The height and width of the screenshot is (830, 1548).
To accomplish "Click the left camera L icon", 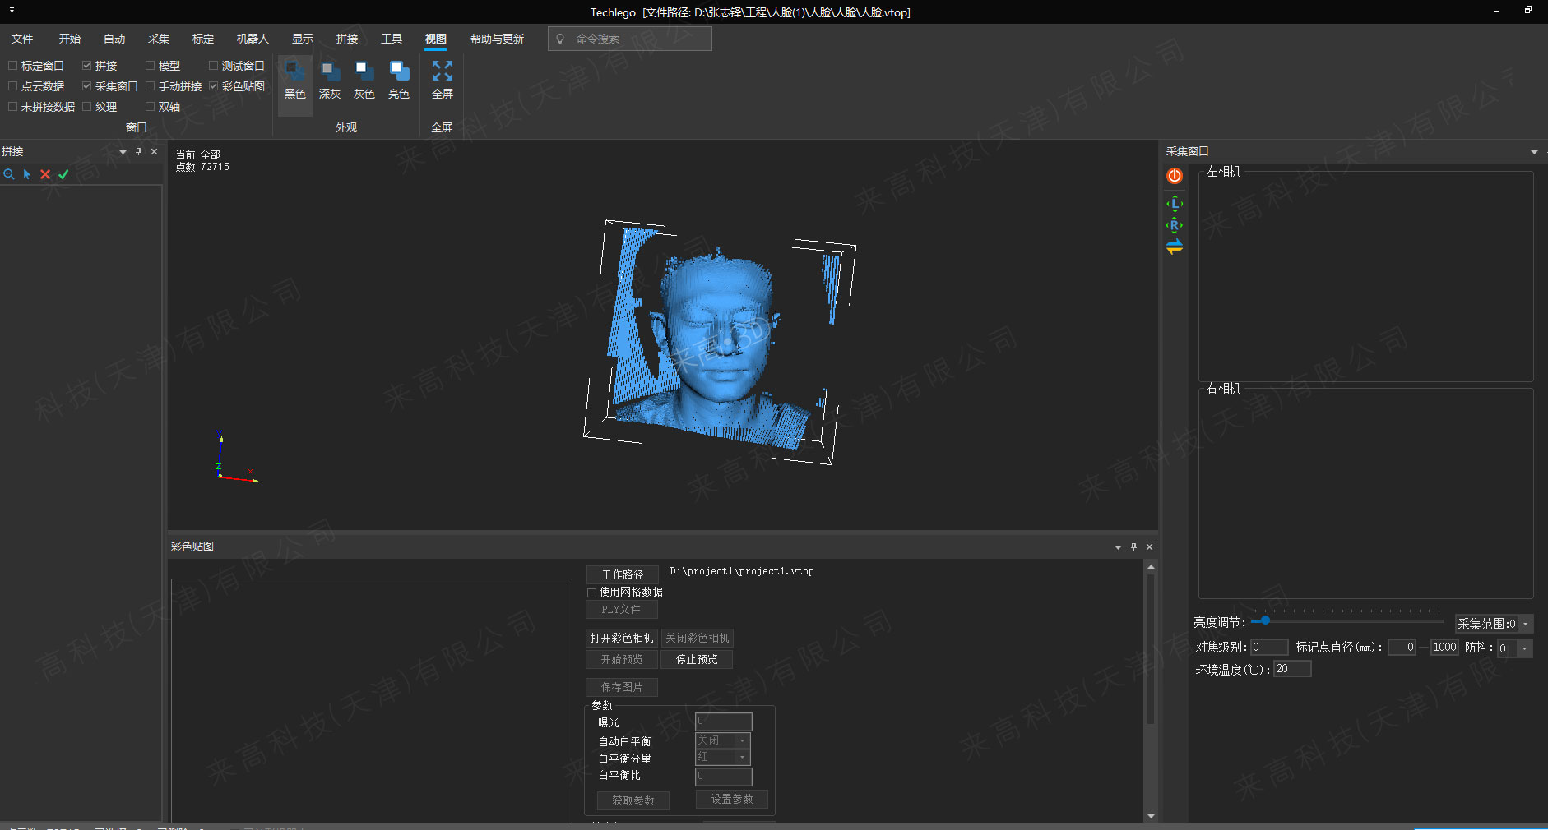I will click(x=1175, y=204).
